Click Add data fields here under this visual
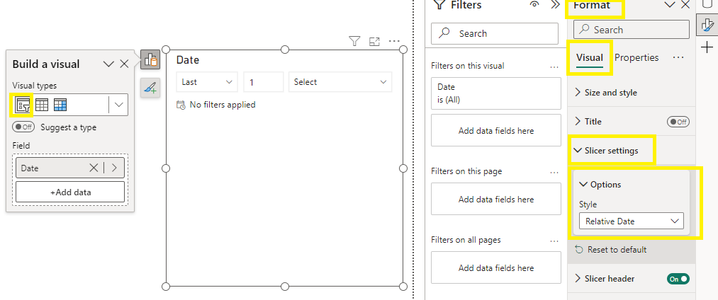Viewport: 718px width, 300px height. pos(496,130)
